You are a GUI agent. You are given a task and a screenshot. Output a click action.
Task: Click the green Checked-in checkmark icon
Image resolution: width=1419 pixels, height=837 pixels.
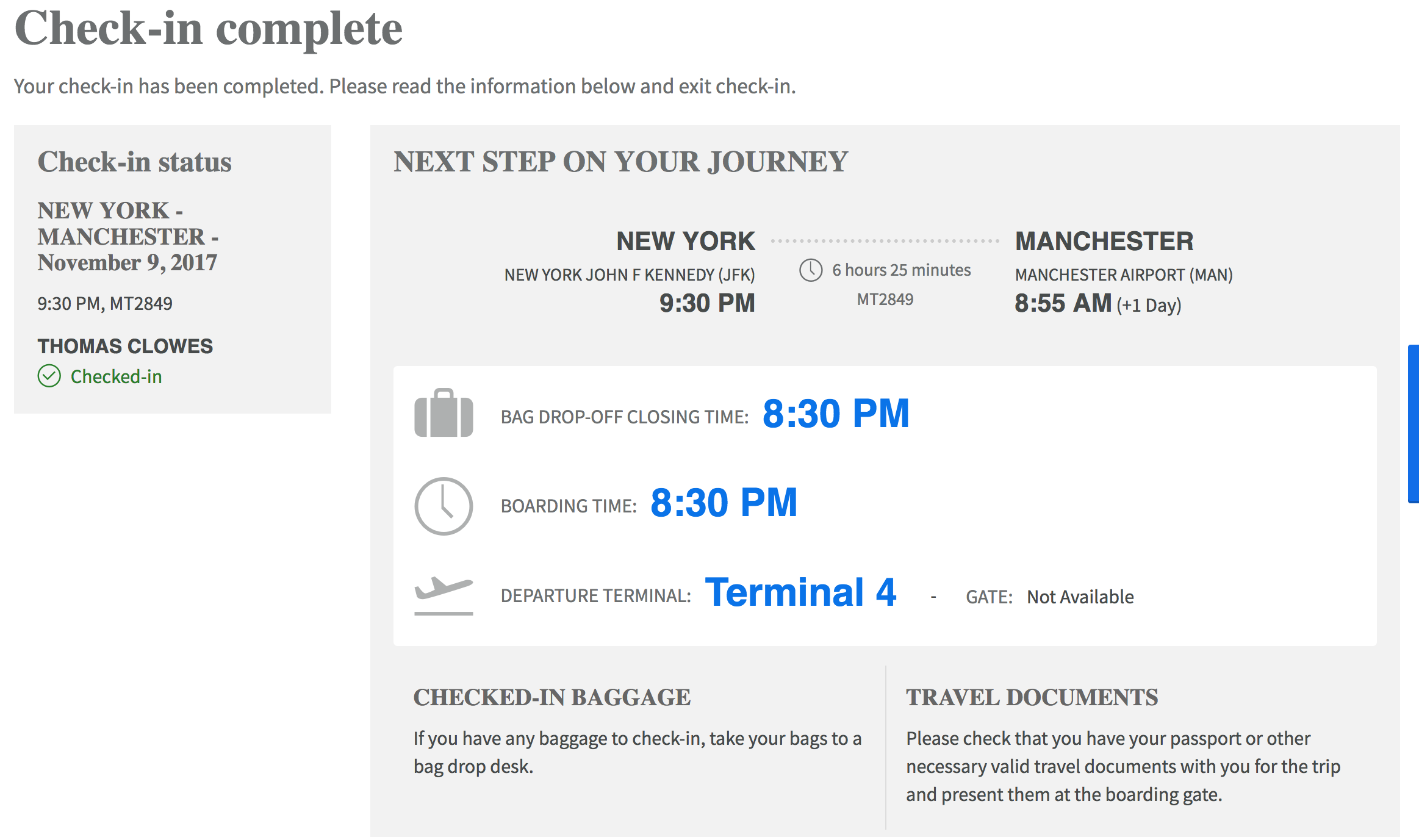49,376
